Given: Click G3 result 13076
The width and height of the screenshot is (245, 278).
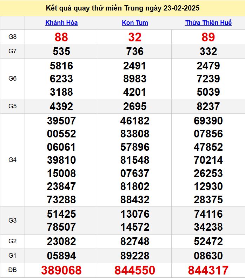Looking at the screenshot, I should point(135,214).
